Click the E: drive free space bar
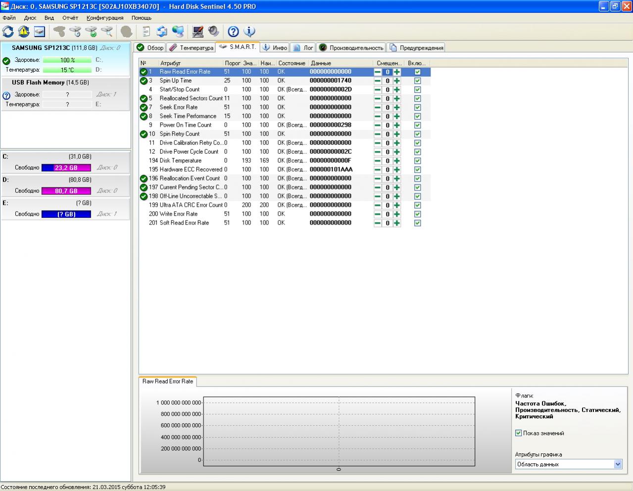The height and width of the screenshot is (491, 633). tap(66, 214)
